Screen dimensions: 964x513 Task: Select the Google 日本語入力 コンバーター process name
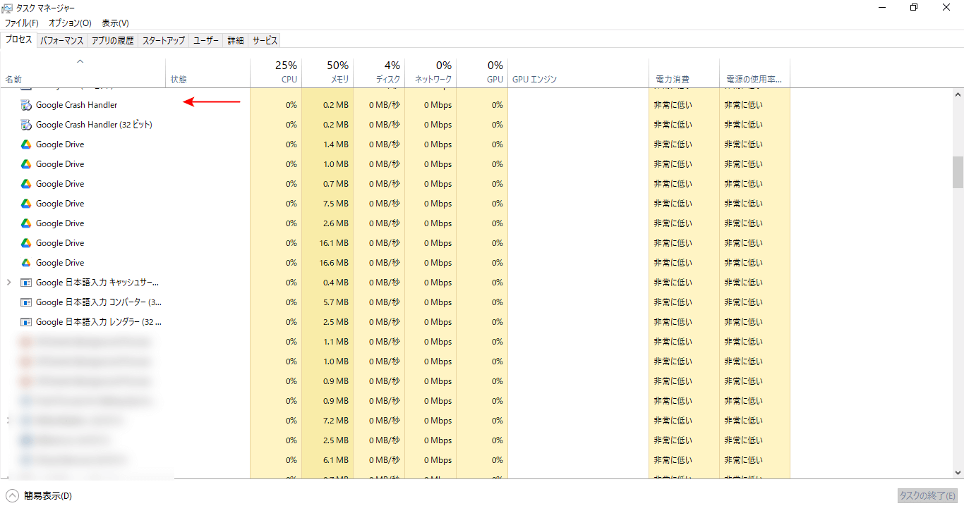click(x=99, y=302)
